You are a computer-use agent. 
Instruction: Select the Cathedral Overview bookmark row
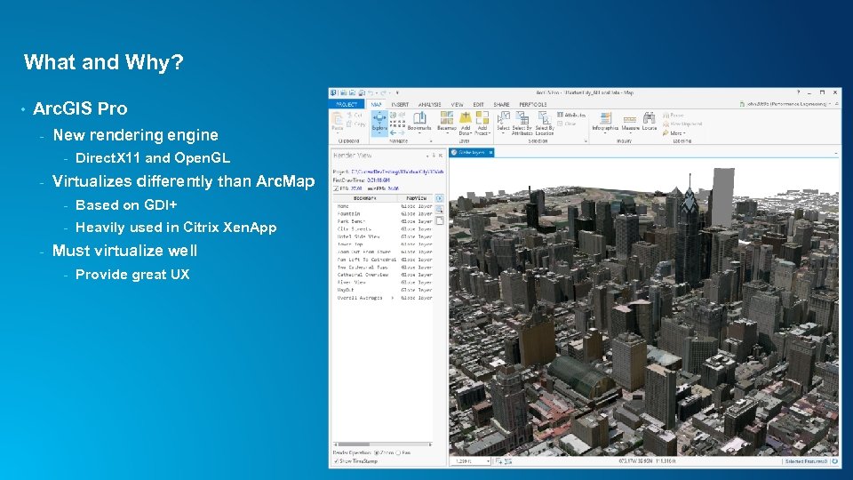(383, 275)
